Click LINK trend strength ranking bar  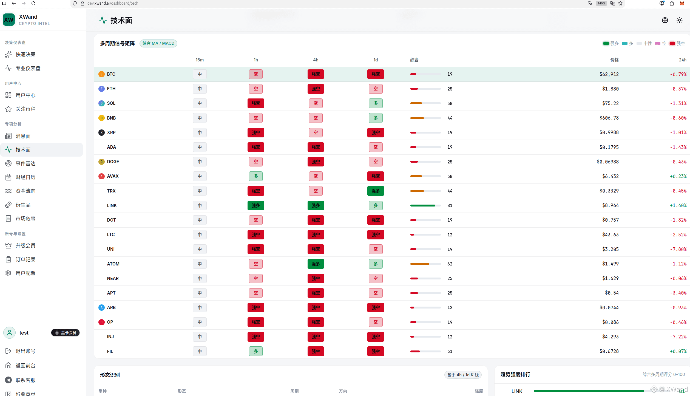click(x=602, y=391)
